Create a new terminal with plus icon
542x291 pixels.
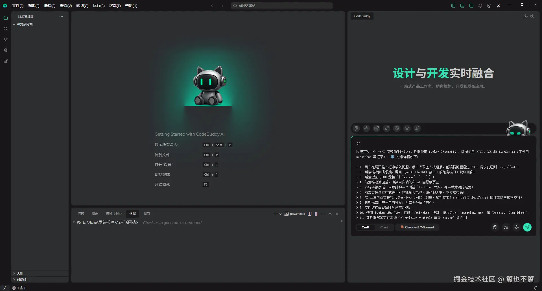(276, 214)
